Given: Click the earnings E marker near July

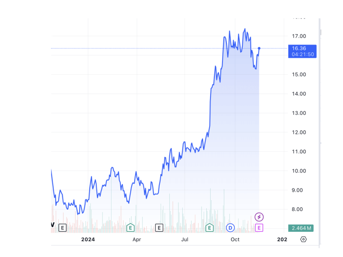Looking at the screenshot, I should coord(159,227).
